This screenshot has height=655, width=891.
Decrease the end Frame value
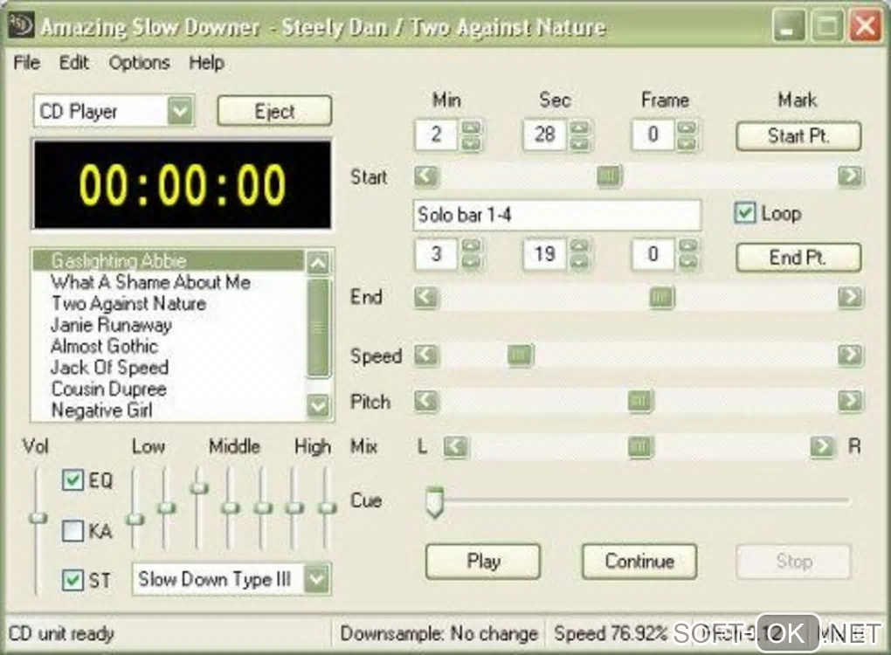click(x=687, y=262)
